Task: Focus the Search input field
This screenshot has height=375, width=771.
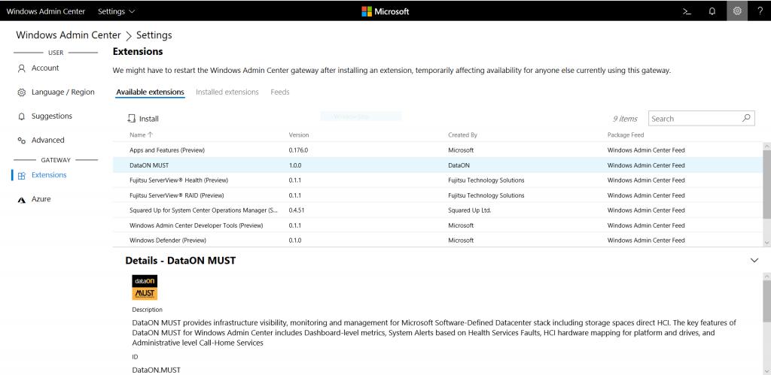Action: (x=702, y=118)
